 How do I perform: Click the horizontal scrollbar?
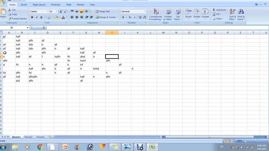[x=209, y=137]
